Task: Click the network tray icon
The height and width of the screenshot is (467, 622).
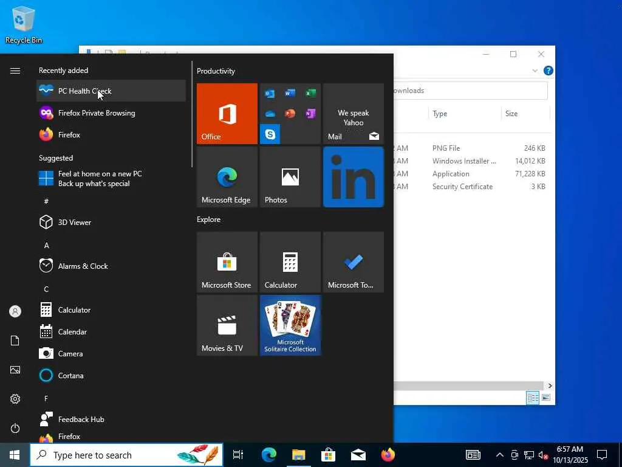Action: point(529,455)
